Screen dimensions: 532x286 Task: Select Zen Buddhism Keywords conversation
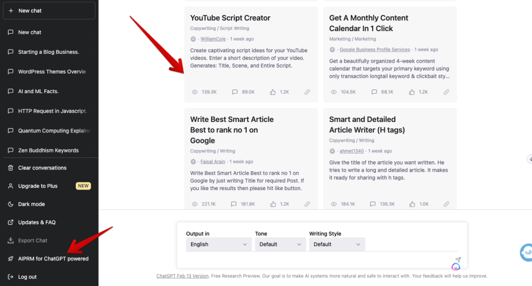pyautogui.click(x=48, y=150)
